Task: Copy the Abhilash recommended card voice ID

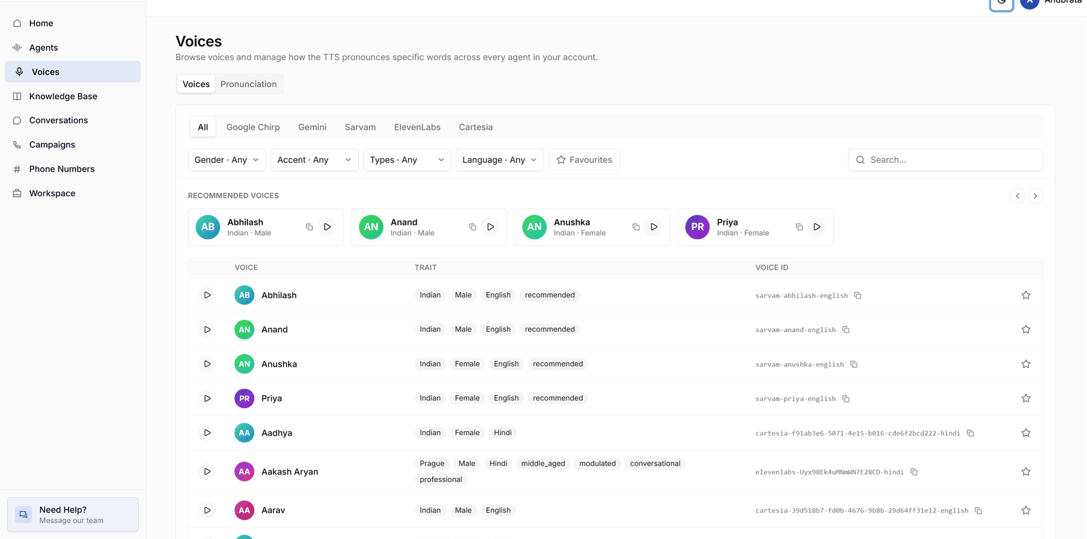Action: click(x=309, y=227)
